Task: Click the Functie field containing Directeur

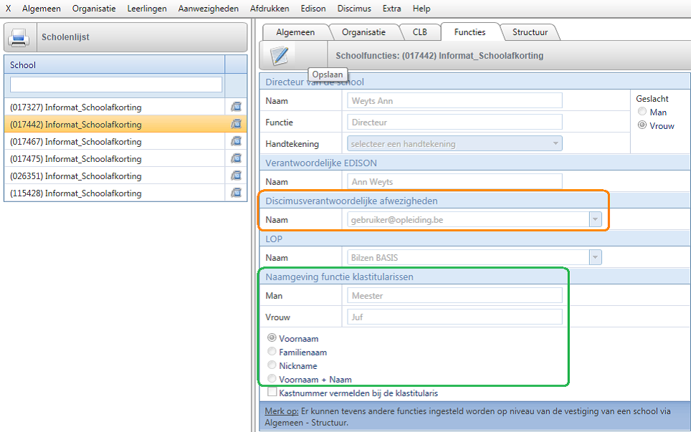Action: (454, 122)
